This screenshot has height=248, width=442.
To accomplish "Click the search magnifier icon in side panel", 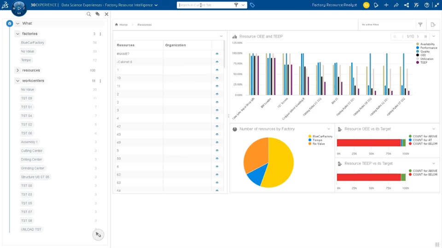I will [x=89, y=14].
